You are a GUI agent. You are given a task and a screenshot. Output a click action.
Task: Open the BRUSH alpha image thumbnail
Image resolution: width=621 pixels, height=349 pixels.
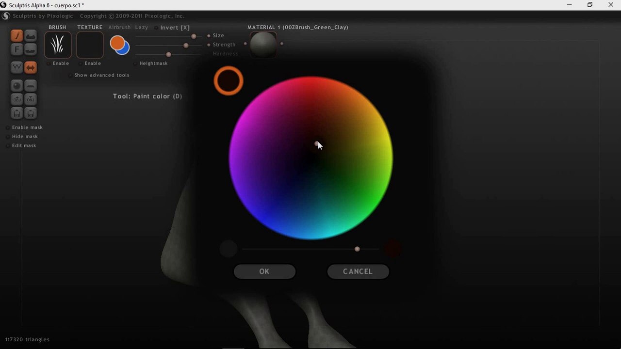58,45
